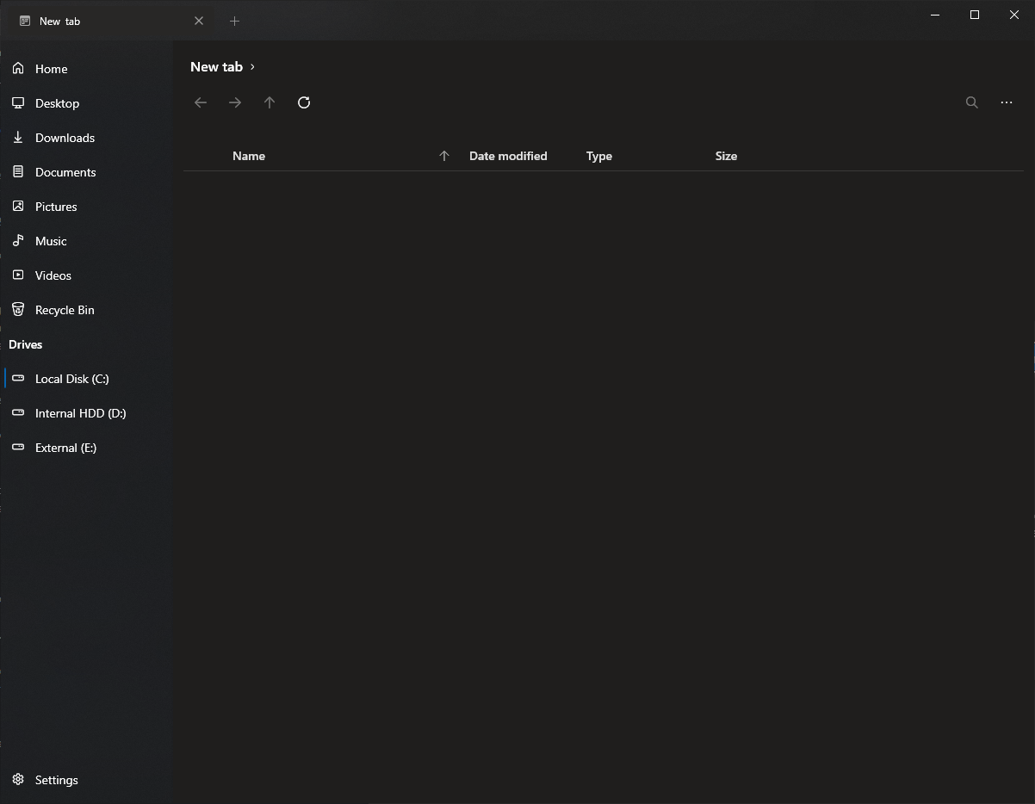
Task: Select the New tab tab header
Action: [112, 21]
